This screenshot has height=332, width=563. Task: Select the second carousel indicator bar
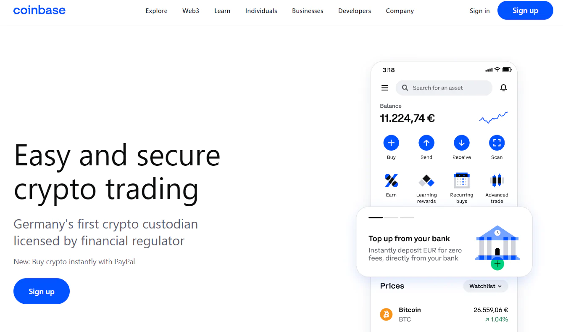click(391, 218)
